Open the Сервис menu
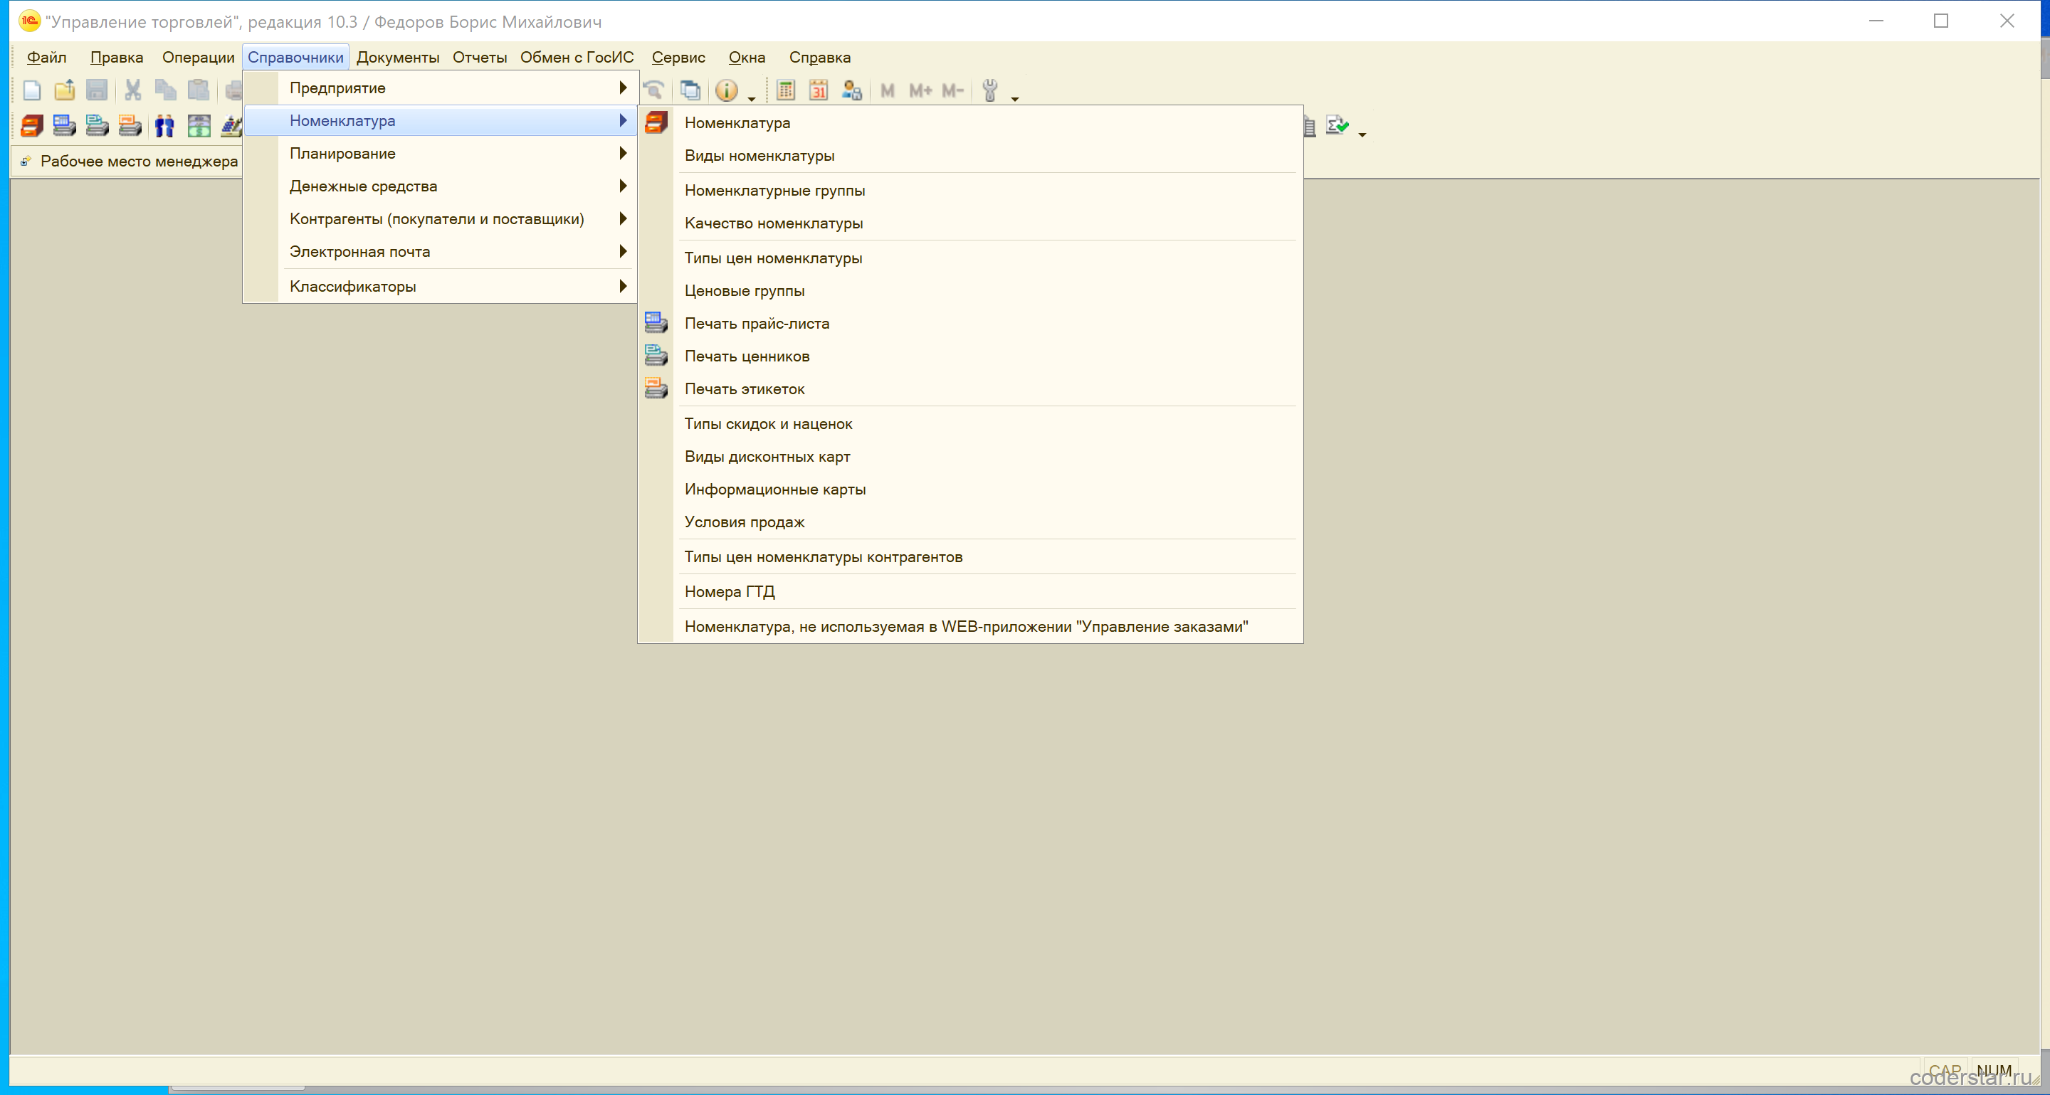Viewport: 2050px width, 1095px height. [678, 57]
